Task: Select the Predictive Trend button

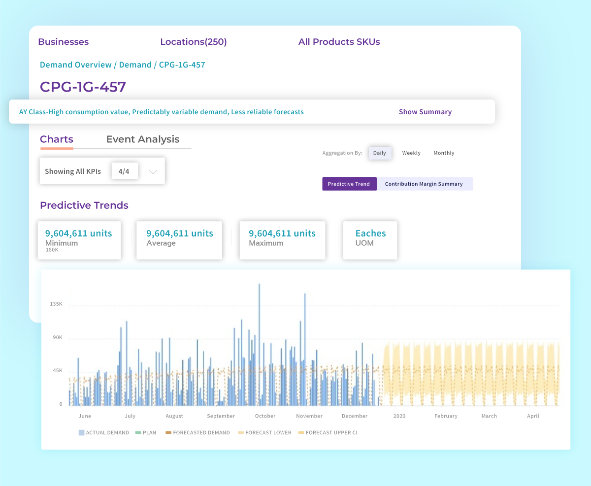Action: point(349,184)
